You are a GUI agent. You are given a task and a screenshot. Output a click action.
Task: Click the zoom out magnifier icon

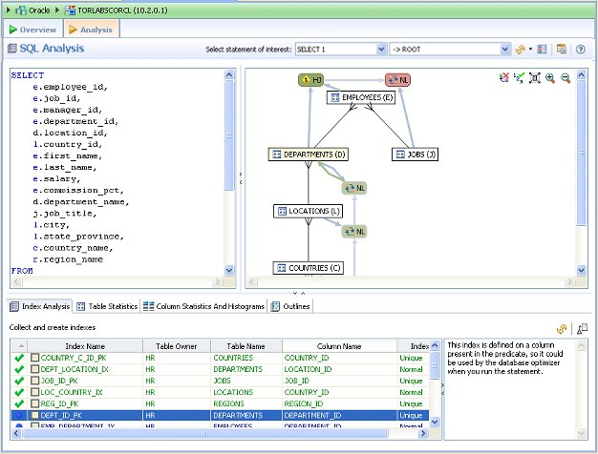click(x=566, y=78)
